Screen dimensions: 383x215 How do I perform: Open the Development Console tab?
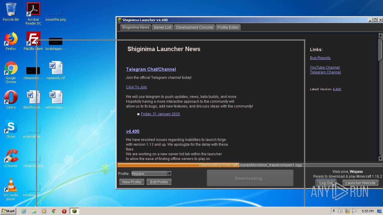(x=194, y=27)
